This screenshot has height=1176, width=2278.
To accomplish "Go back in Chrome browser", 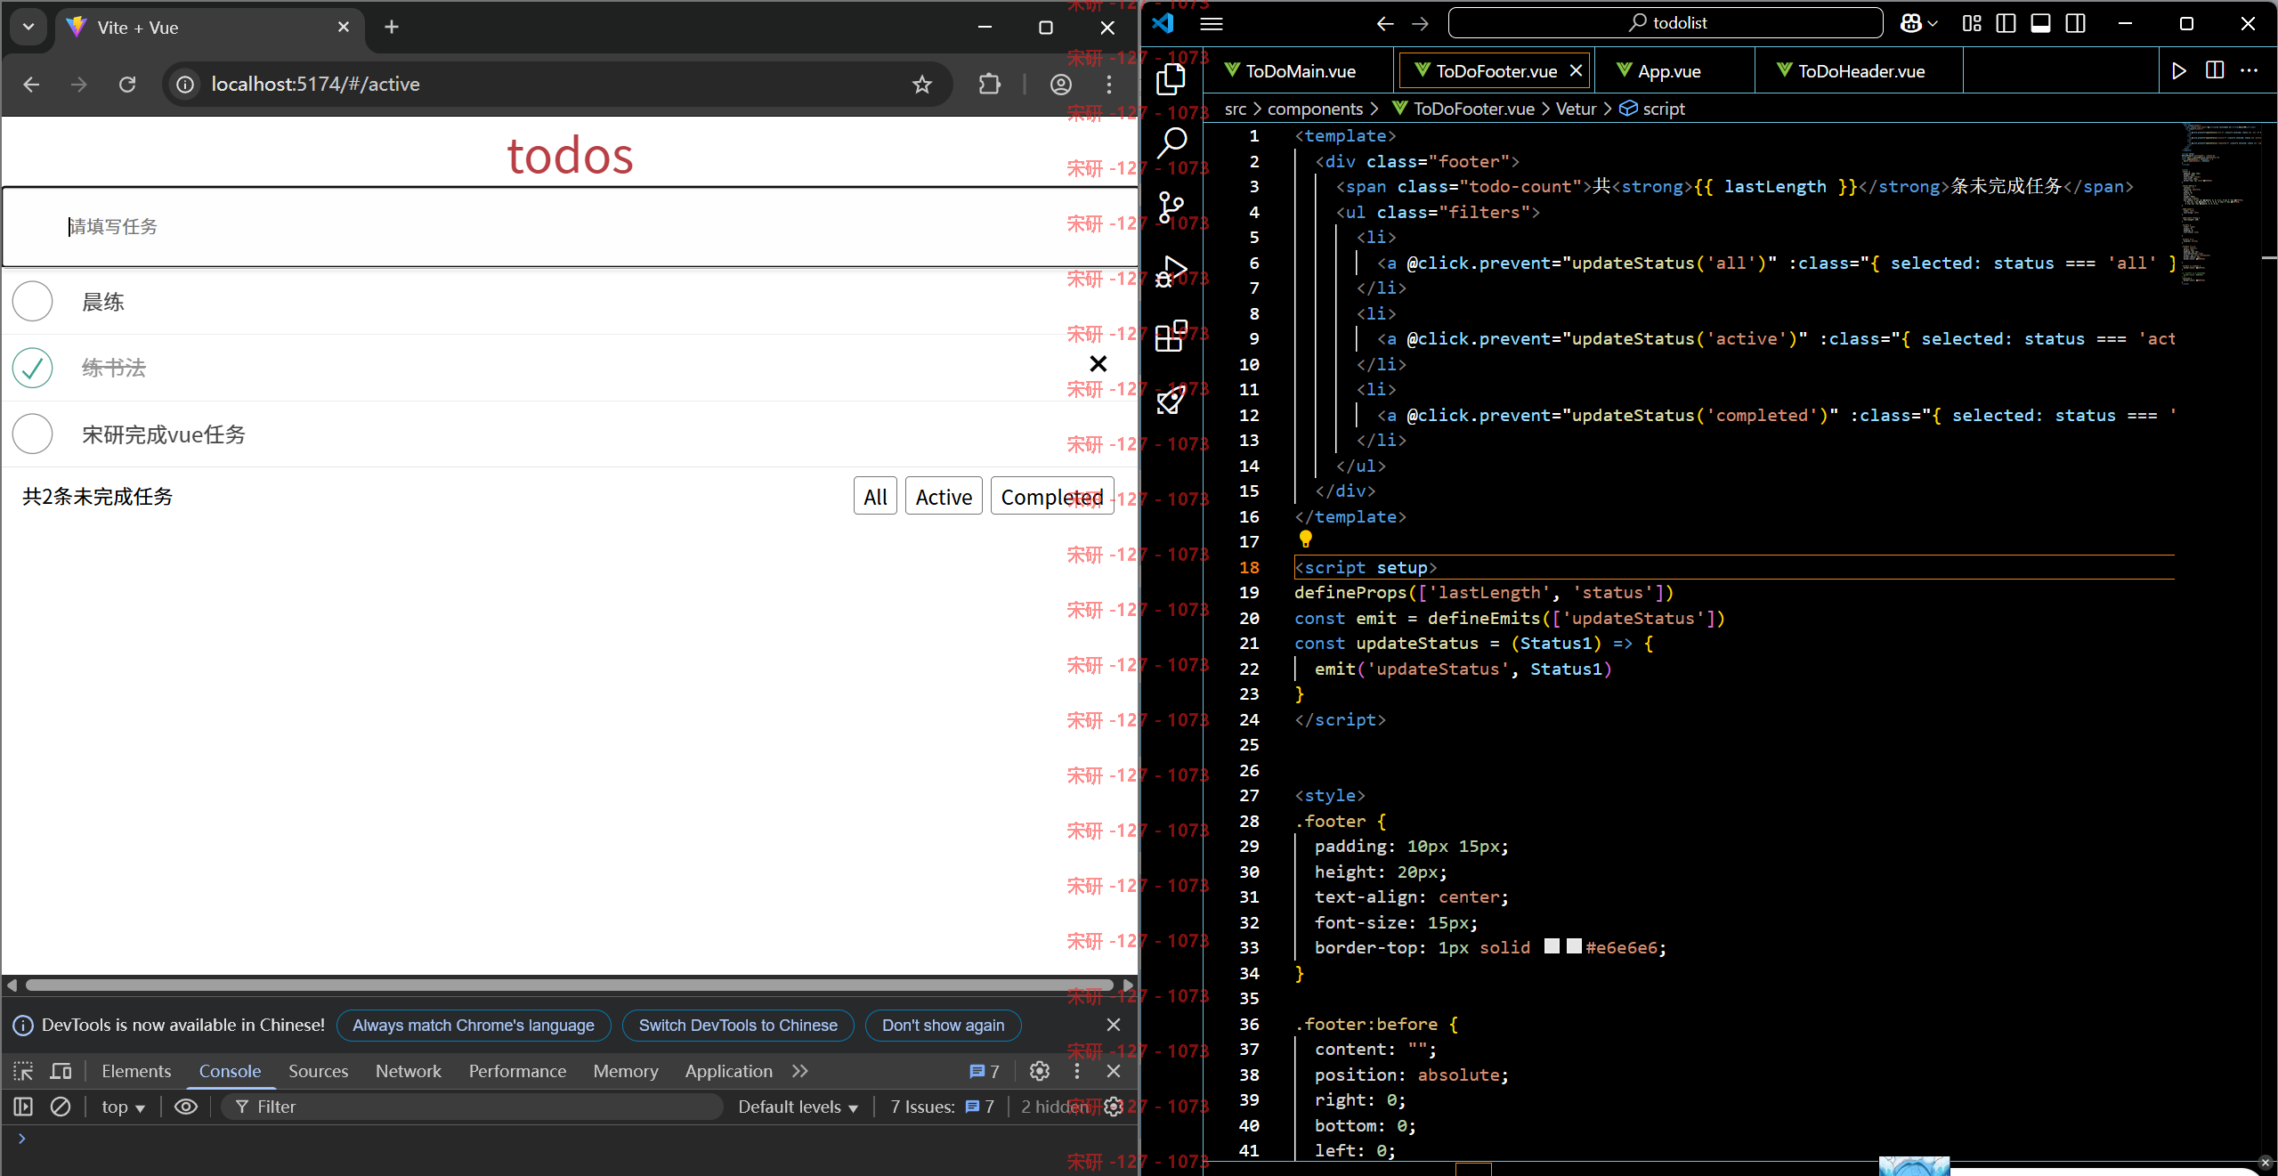I will 31,85.
